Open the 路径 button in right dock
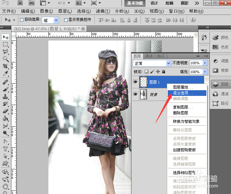The width and height of the screenshot is (231, 194). pyautogui.click(x=220, y=103)
